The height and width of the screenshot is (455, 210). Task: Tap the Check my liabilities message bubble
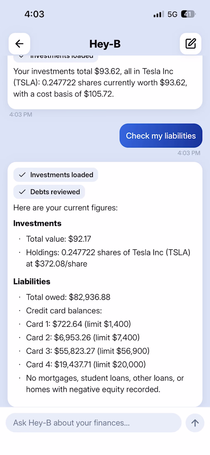coord(161,136)
